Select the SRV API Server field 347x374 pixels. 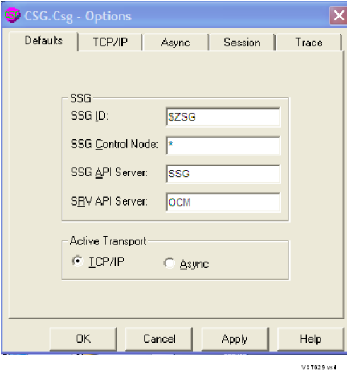click(223, 202)
